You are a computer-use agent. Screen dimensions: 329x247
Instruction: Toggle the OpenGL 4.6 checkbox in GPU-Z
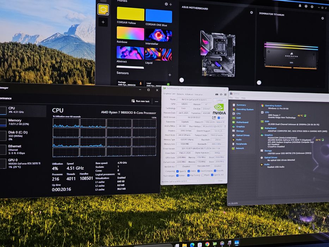(x=212, y=175)
